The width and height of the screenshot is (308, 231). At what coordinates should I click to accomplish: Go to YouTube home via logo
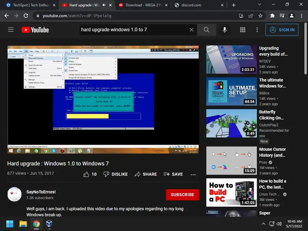click(x=35, y=30)
